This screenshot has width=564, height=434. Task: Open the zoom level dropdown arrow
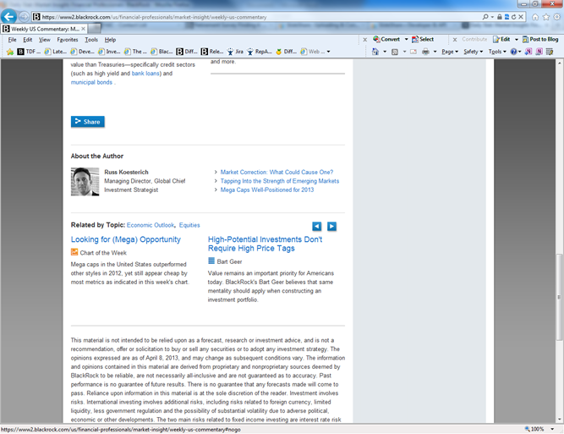(552, 429)
